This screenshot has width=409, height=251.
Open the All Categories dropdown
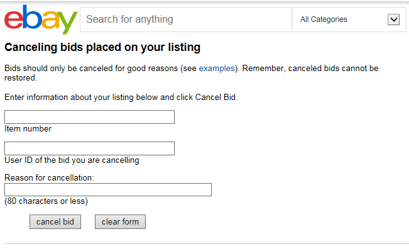[x=349, y=20]
